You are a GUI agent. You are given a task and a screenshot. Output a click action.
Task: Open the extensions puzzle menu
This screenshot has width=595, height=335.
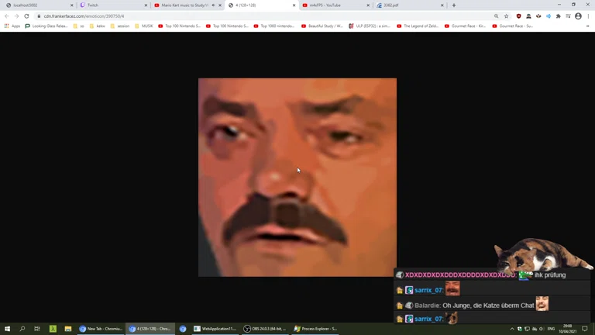pos(558,16)
